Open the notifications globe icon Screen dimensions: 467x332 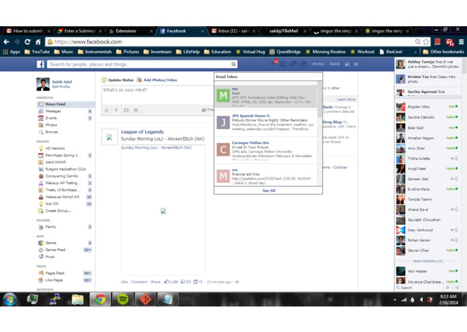click(x=303, y=64)
